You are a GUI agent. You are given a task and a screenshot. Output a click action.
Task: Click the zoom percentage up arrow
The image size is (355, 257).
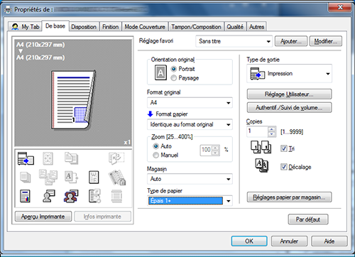pos(215,148)
